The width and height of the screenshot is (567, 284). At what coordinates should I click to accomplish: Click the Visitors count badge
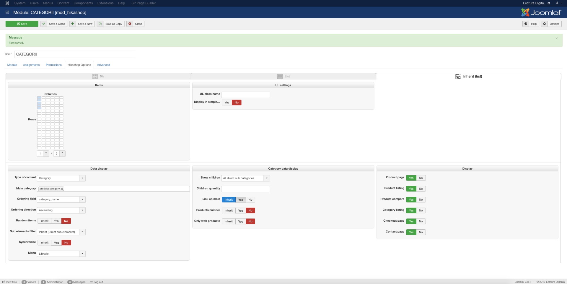click(24, 282)
